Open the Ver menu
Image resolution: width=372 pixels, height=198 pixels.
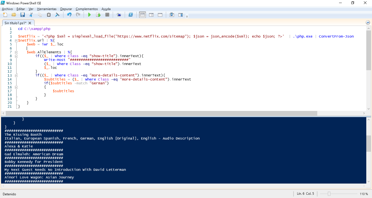(x=31, y=9)
